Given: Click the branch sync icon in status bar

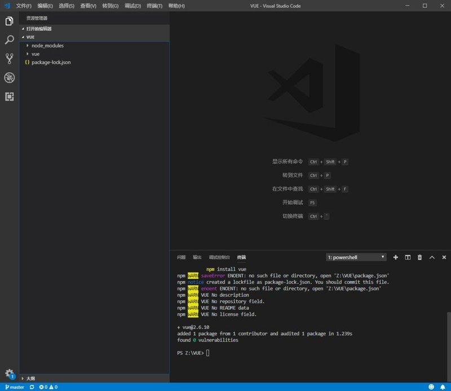Looking at the screenshot, I should click(x=32, y=387).
